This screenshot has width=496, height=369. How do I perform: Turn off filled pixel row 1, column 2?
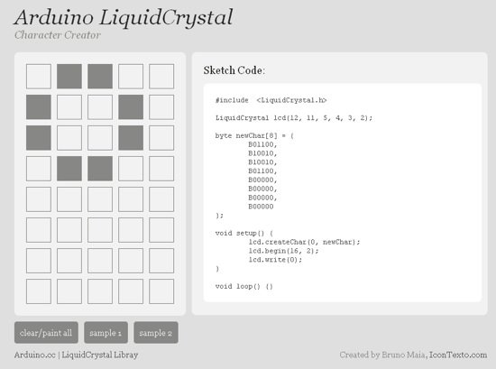69,77
